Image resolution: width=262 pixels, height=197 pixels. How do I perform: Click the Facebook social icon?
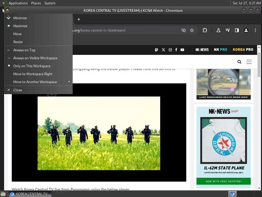pyautogui.click(x=176, y=50)
